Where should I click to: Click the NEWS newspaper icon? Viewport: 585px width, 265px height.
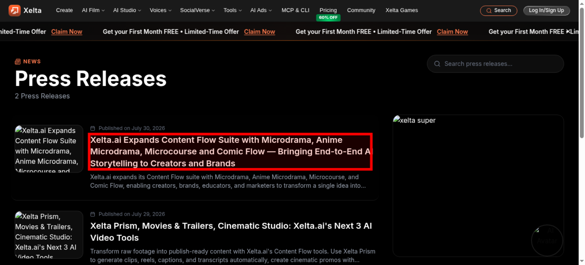point(18,62)
